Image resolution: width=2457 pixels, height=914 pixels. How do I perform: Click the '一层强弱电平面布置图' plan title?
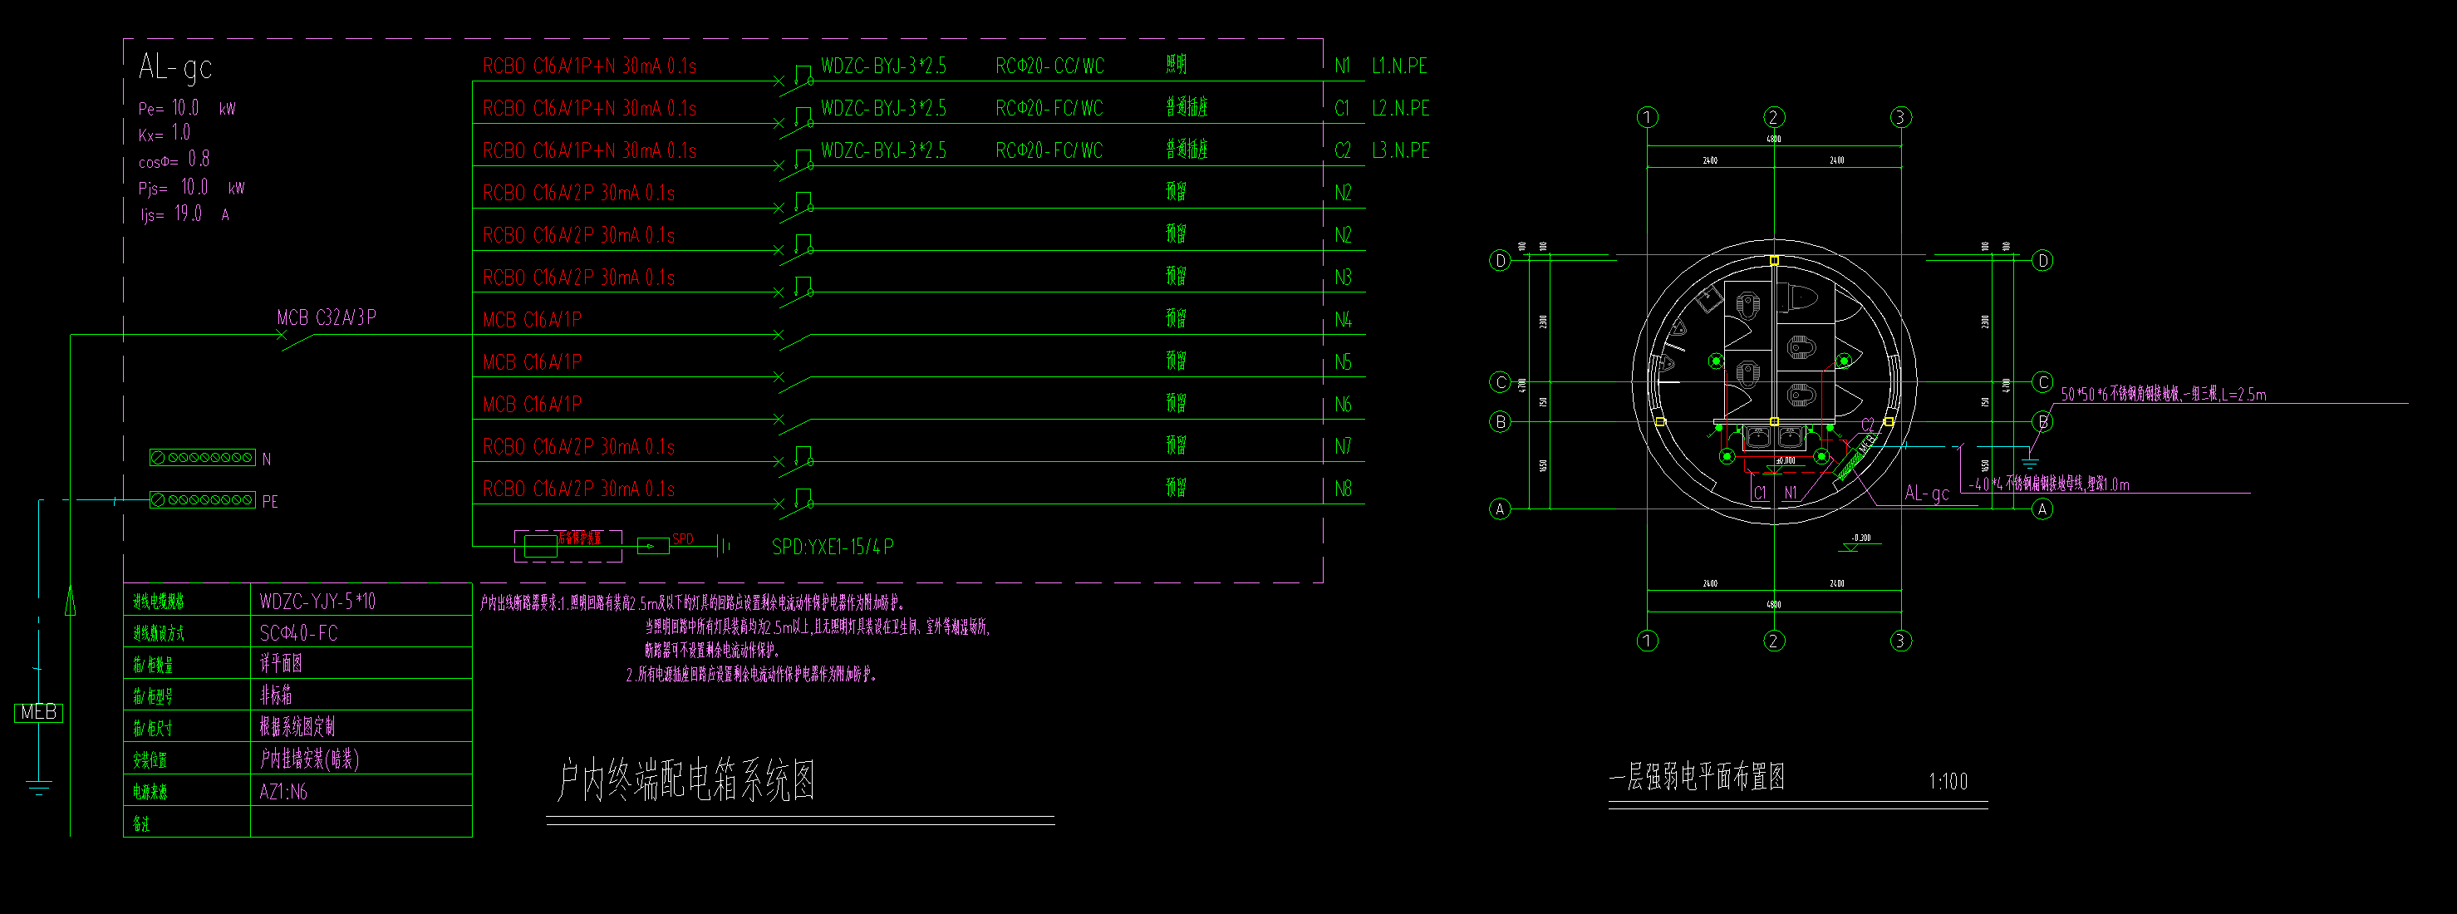click(x=1697, y=778)
